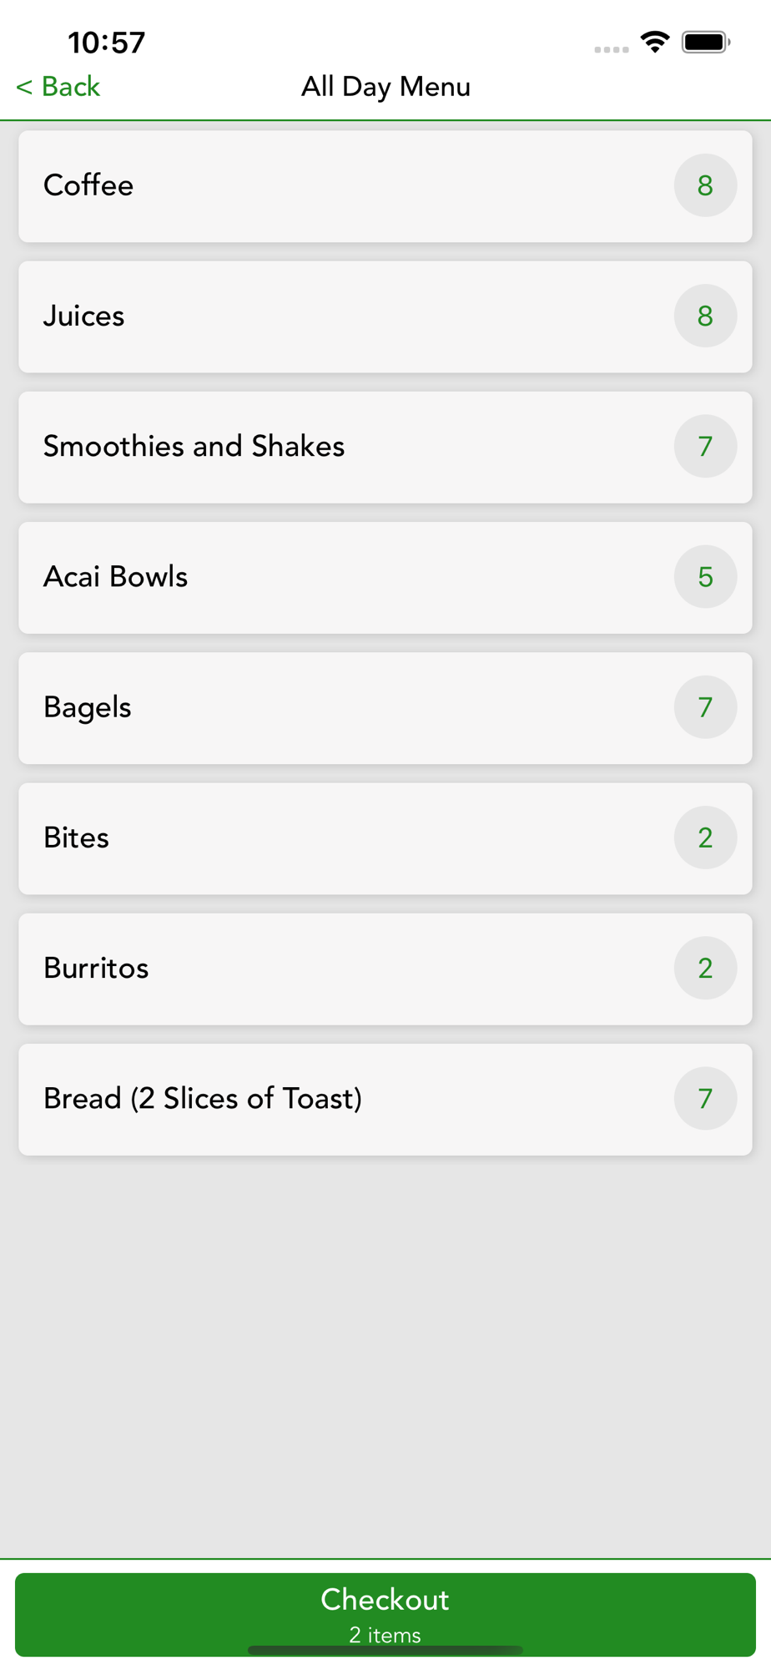Tap the Smoothies and Shakes count badge
Viewport: 771px width, 1670px height.
tap(705, 447)
